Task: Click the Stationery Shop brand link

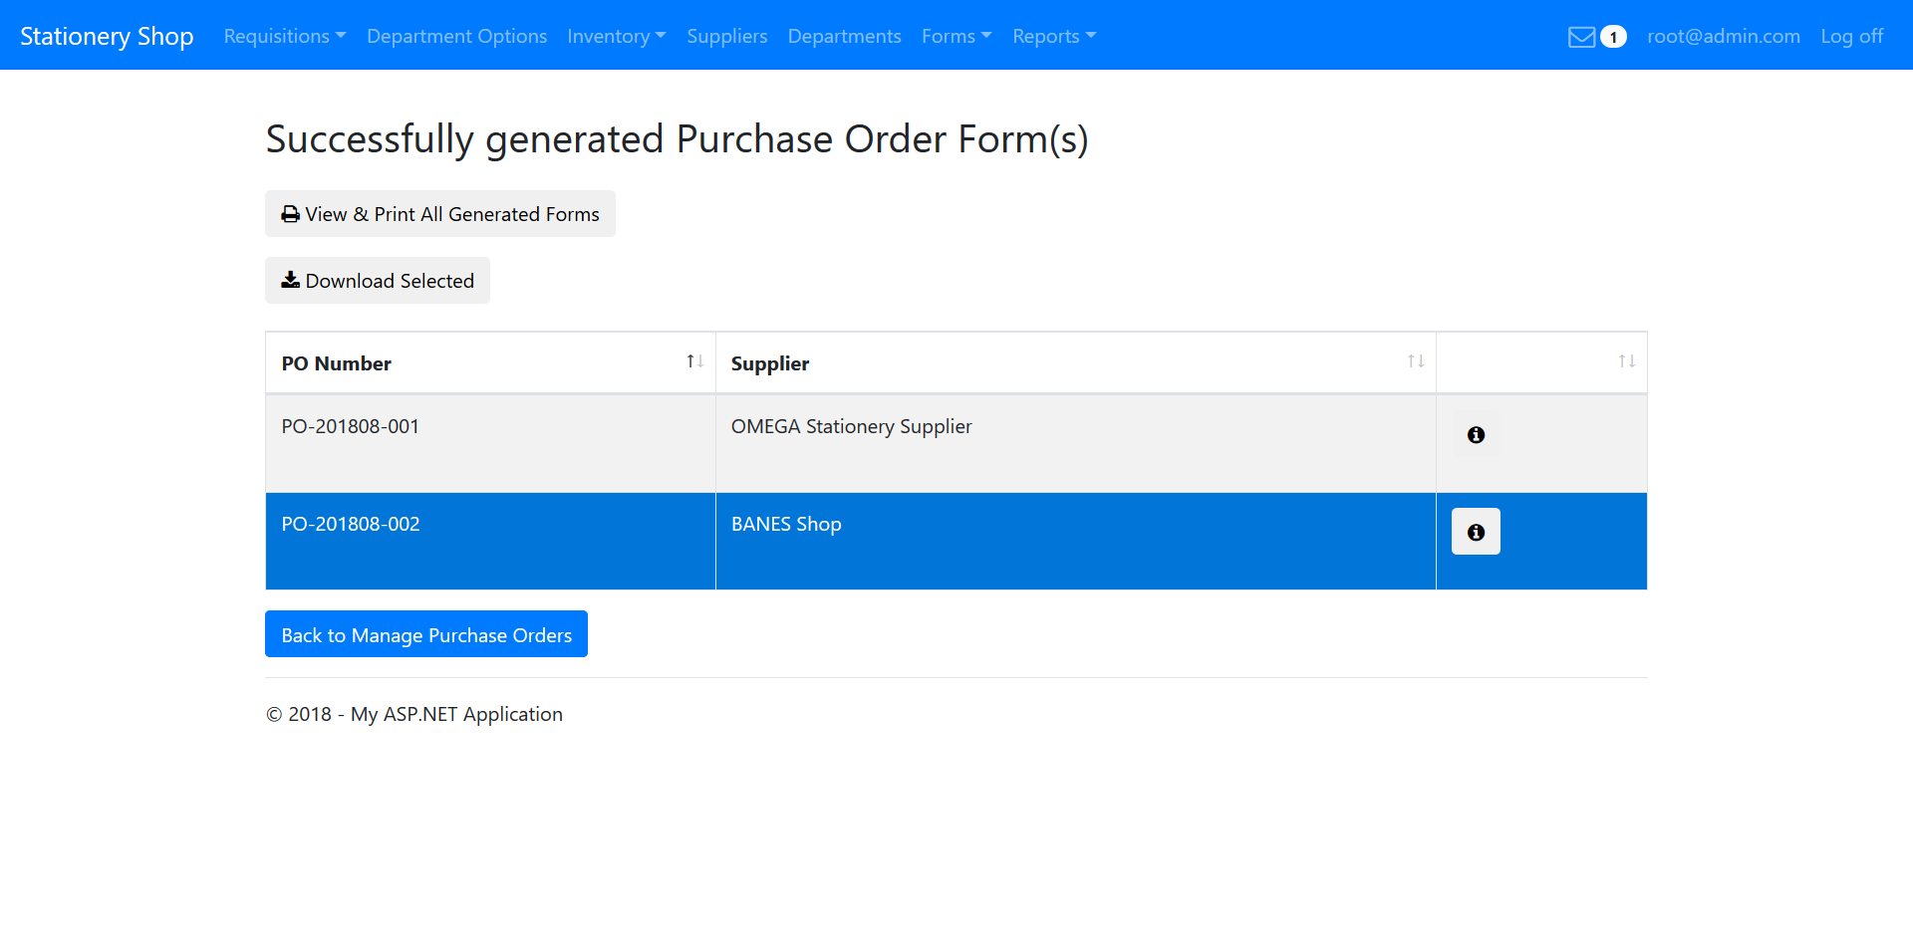Action: click(x=107, y=35)
